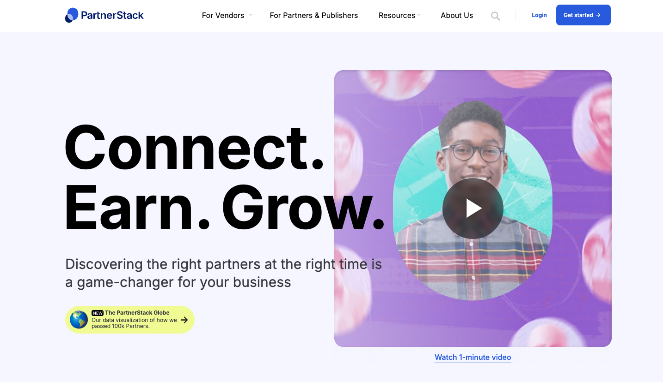Click the video thumbnail of smiling man
Screen dimensions: 663x382
[x=473, y=209]
